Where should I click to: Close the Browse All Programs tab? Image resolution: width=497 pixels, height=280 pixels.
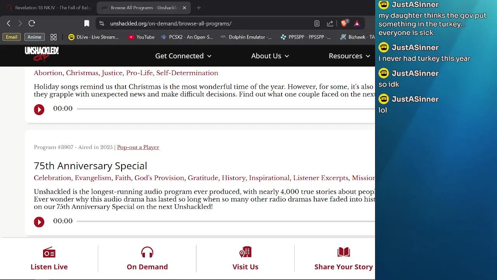184,8
